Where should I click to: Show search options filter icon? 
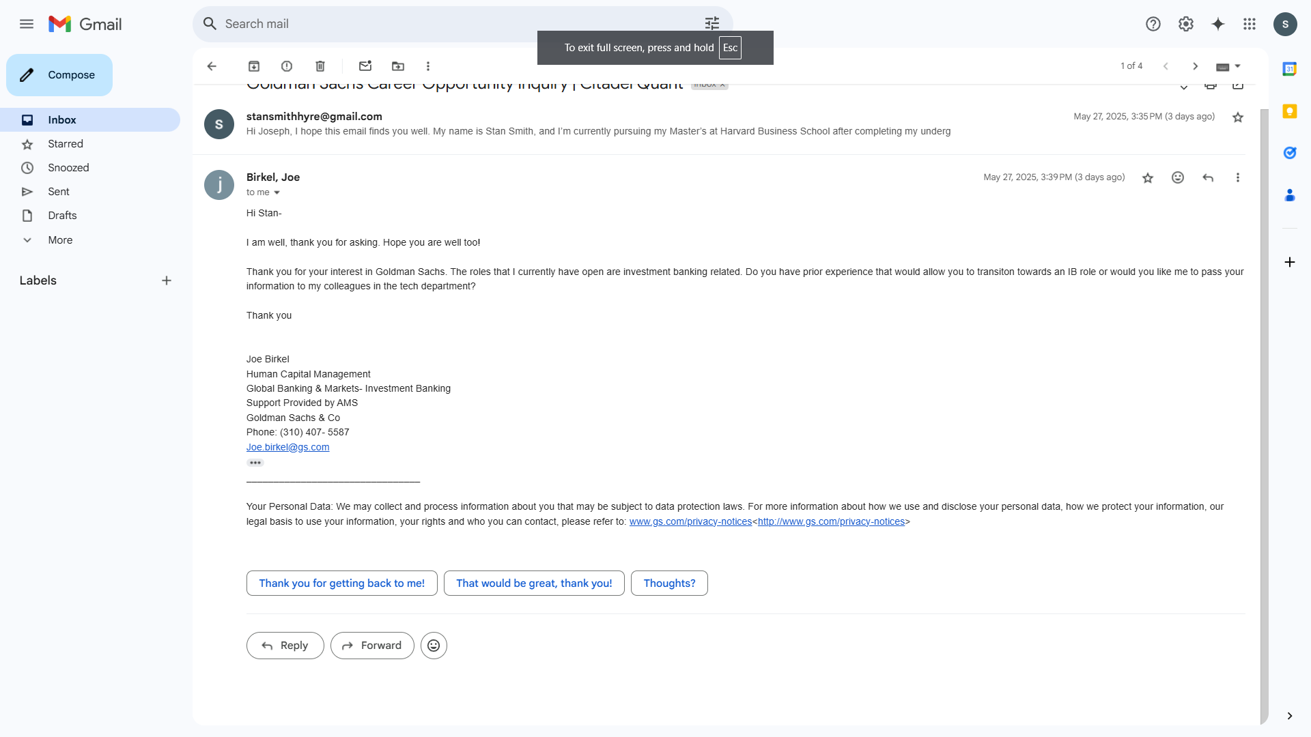(712, 24)
